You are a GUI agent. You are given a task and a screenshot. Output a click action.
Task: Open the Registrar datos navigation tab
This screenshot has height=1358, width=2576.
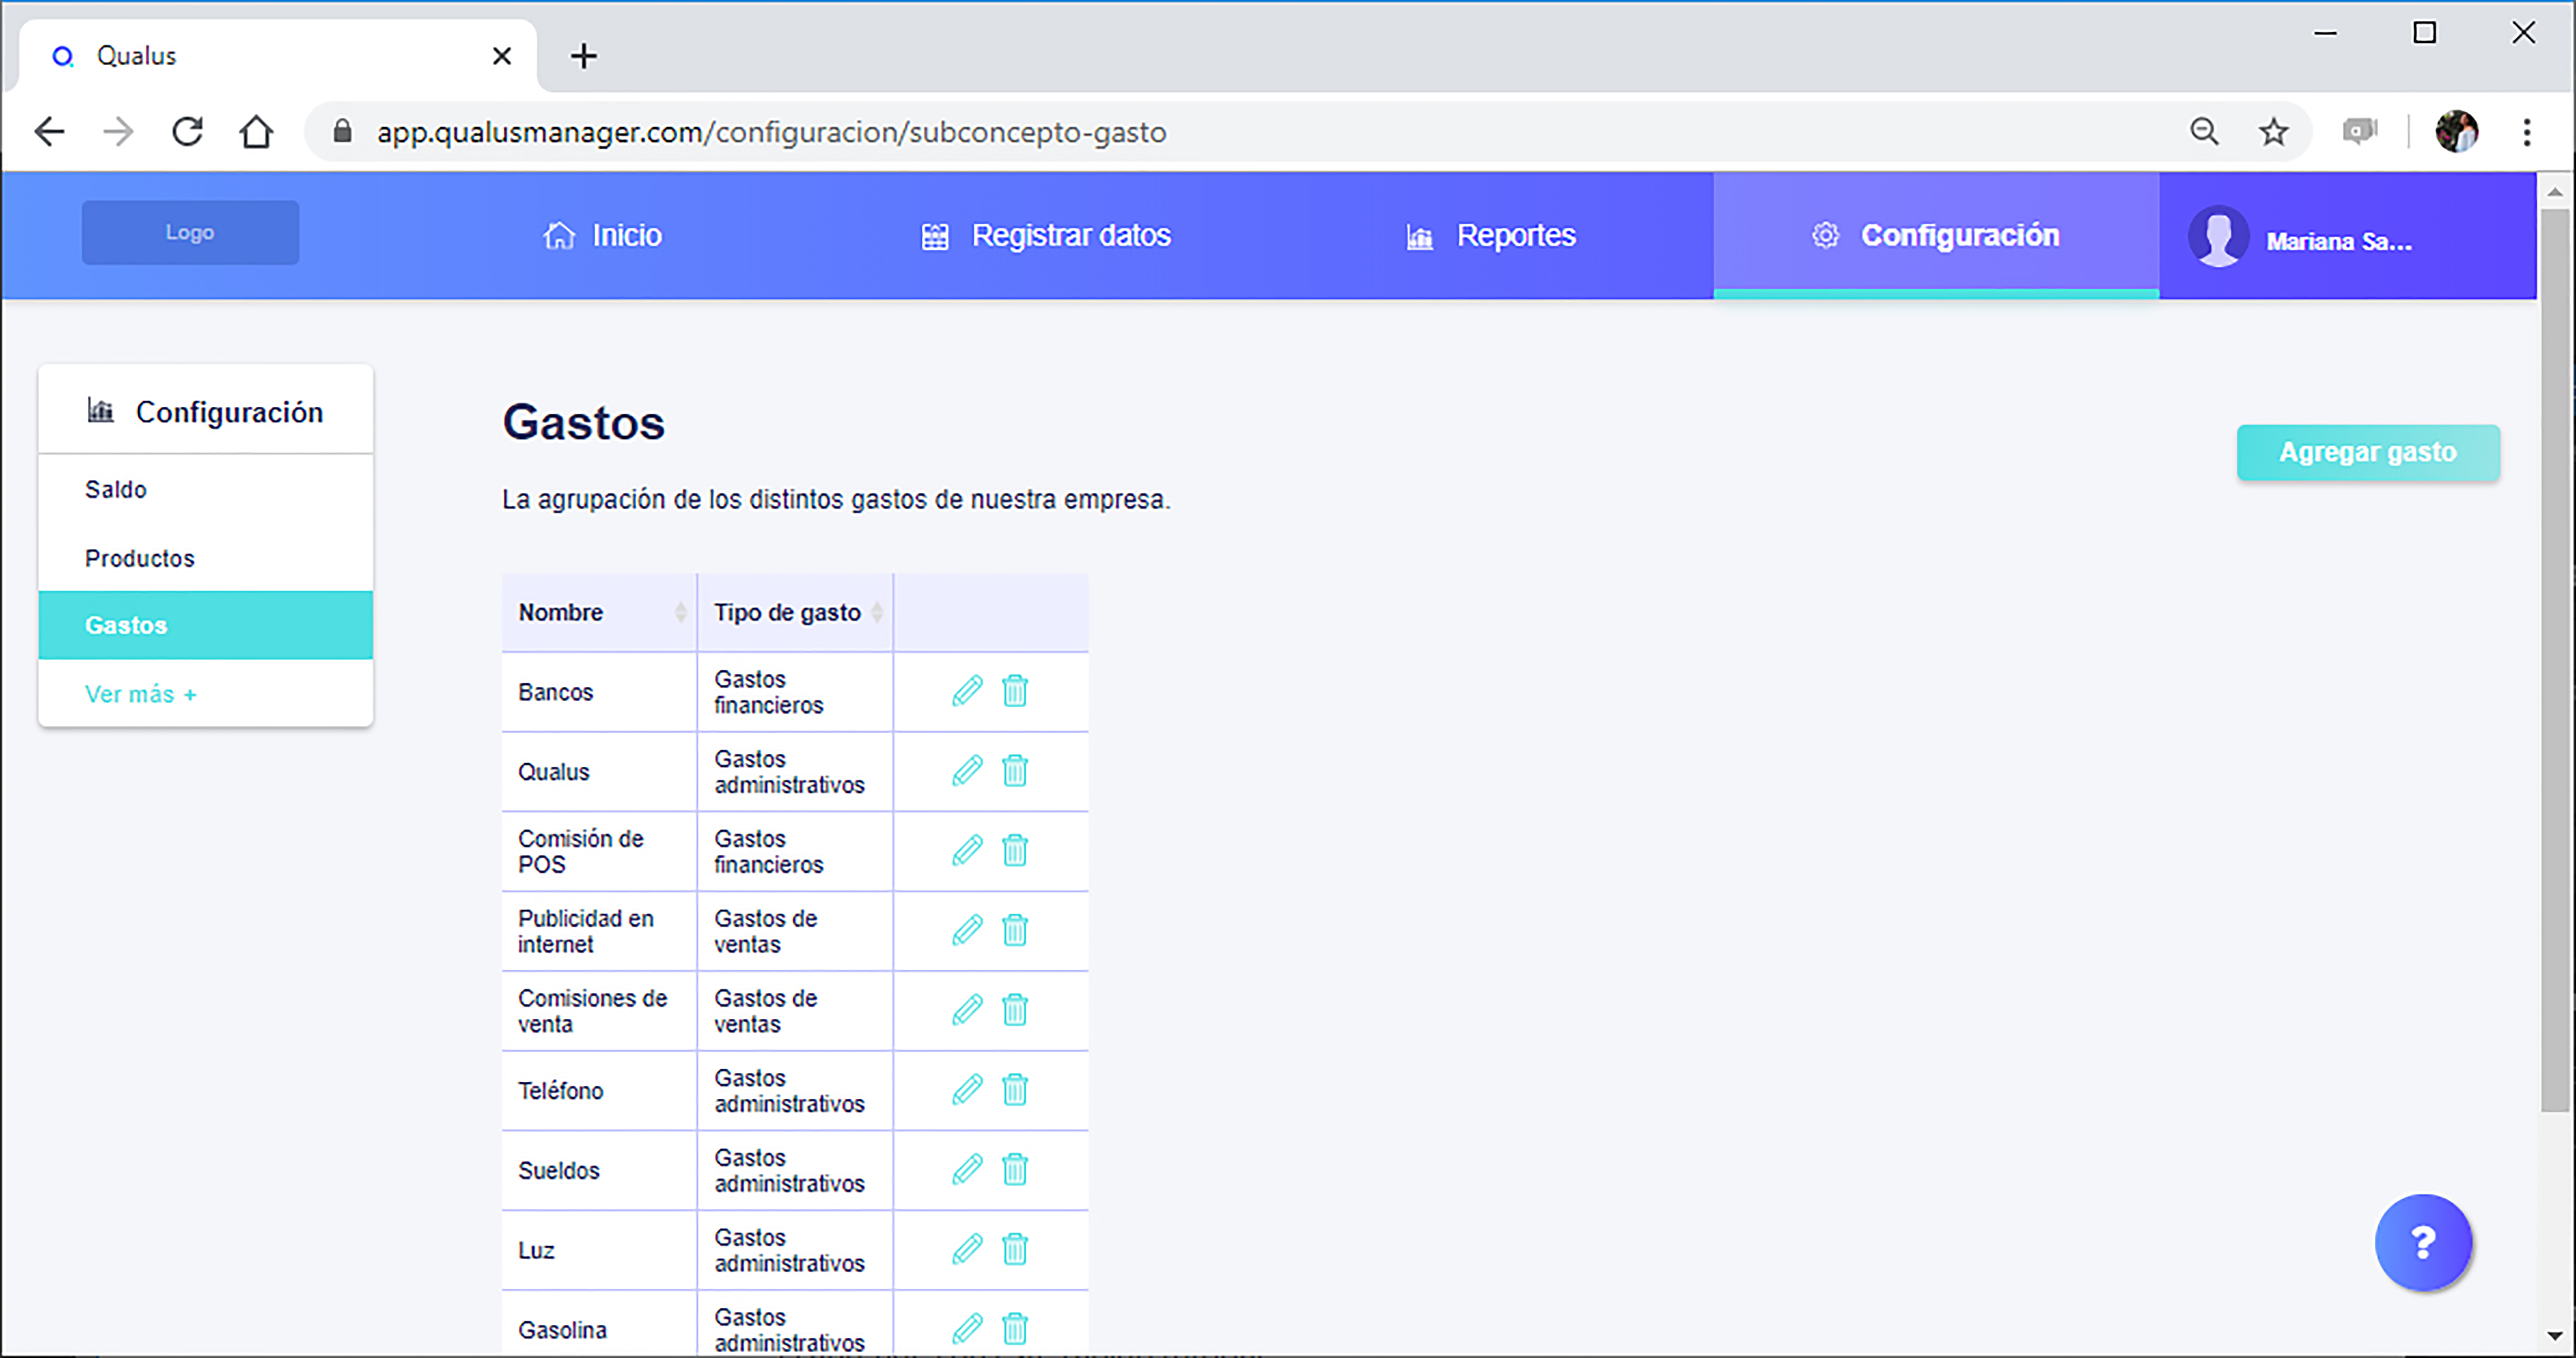click(x=1045, y=236)
